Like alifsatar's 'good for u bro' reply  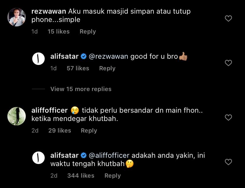(x=228, y=63)
